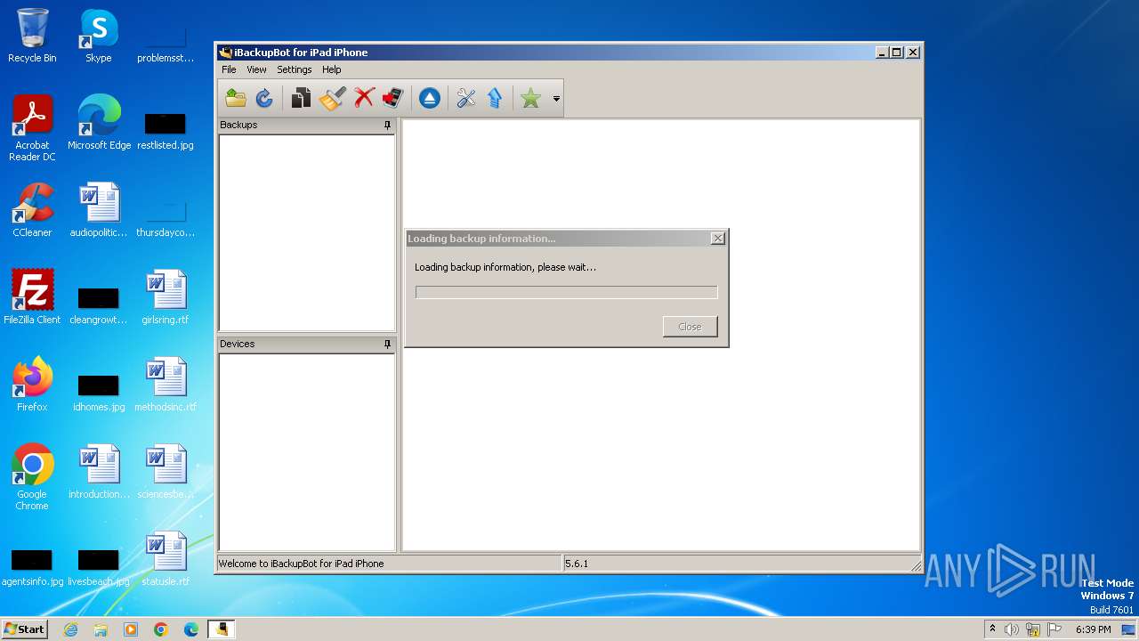This screenshot has height=641, width=1139.
Task: Click the blue eject toolbar icon
Action: tap(430, 99)
